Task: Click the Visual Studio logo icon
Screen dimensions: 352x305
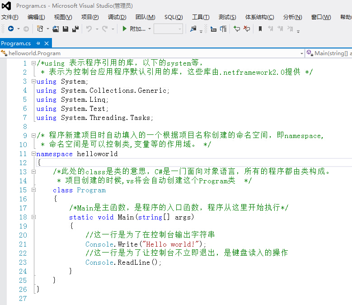Action: [6, 6]
